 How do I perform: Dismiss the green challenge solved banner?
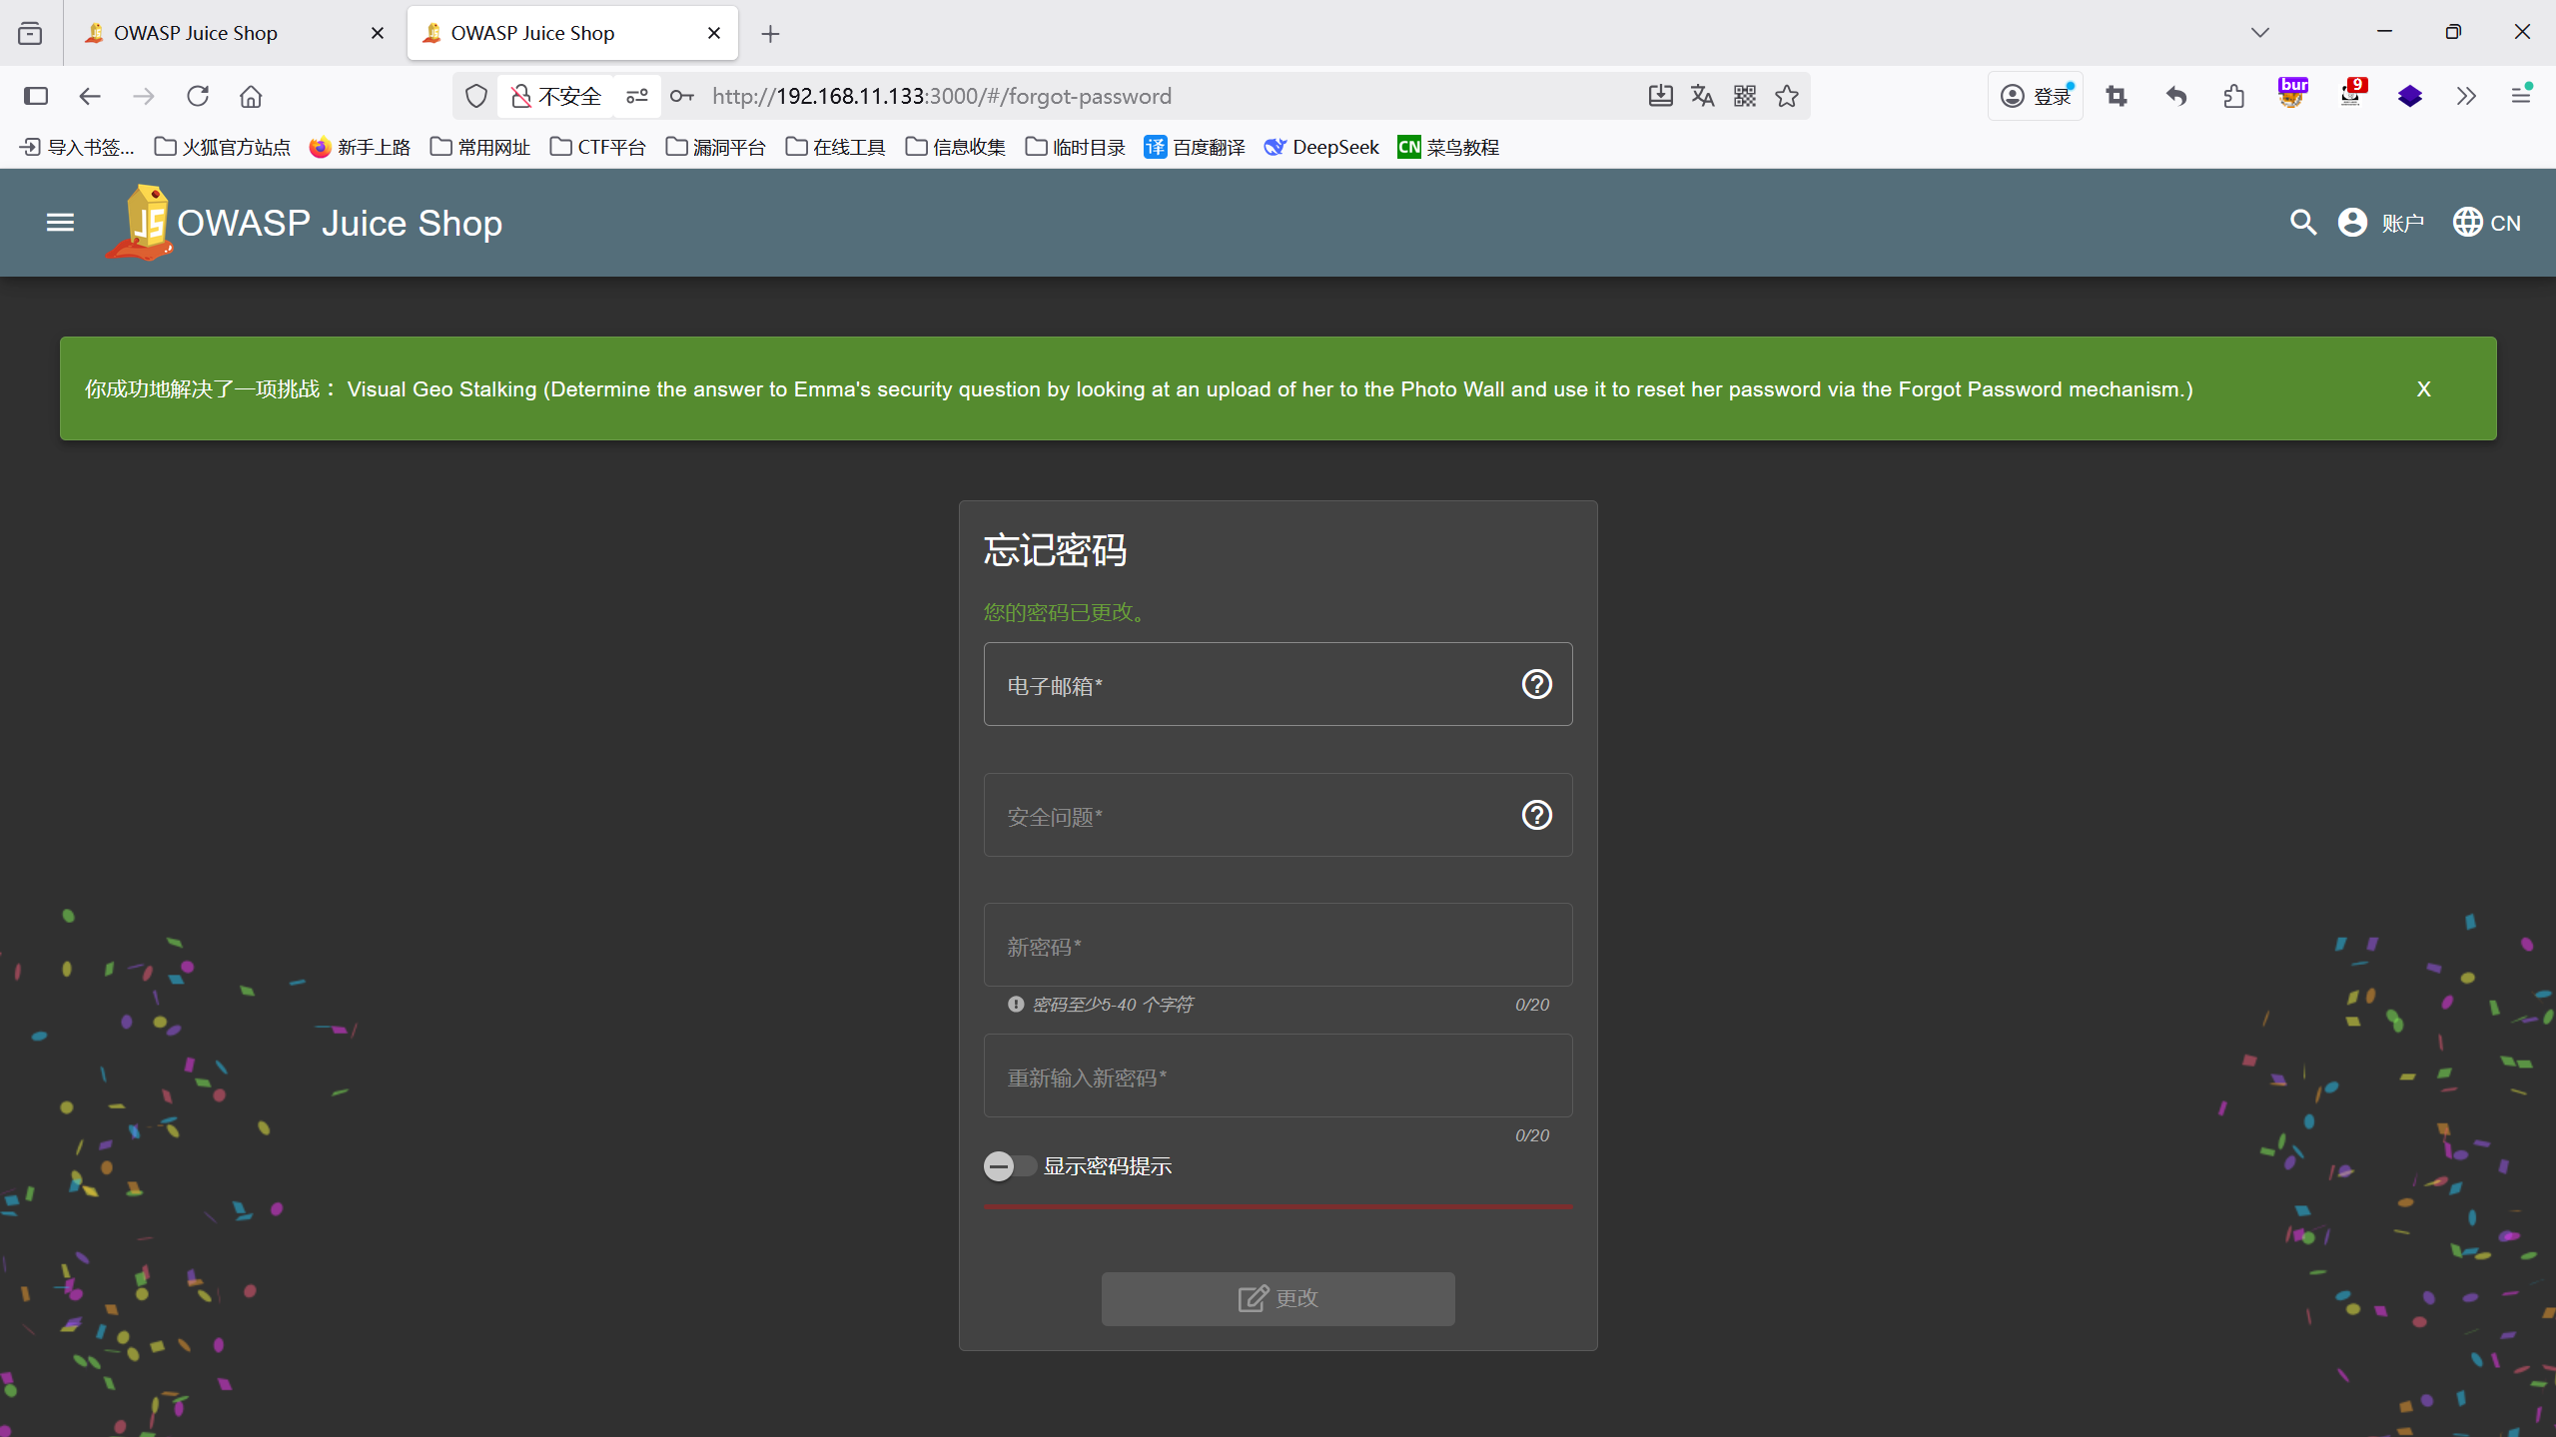click(x=2423, y=388)
